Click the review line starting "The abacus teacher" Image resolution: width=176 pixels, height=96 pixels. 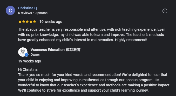coord(92,29)
